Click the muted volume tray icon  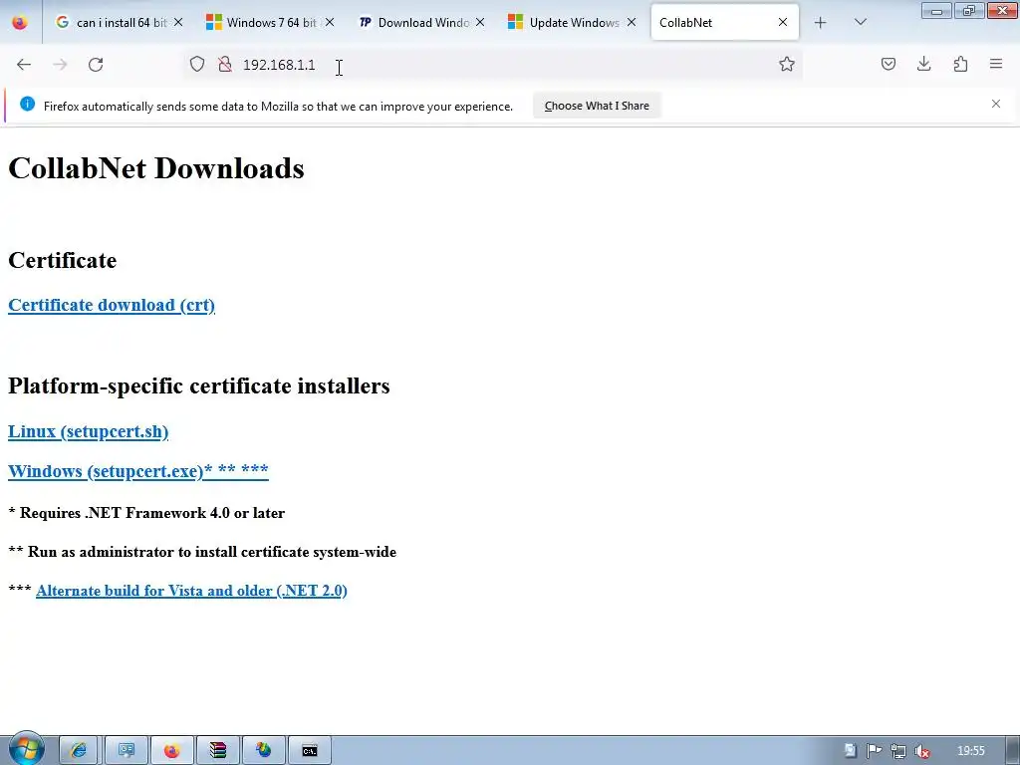coord(921,751)
